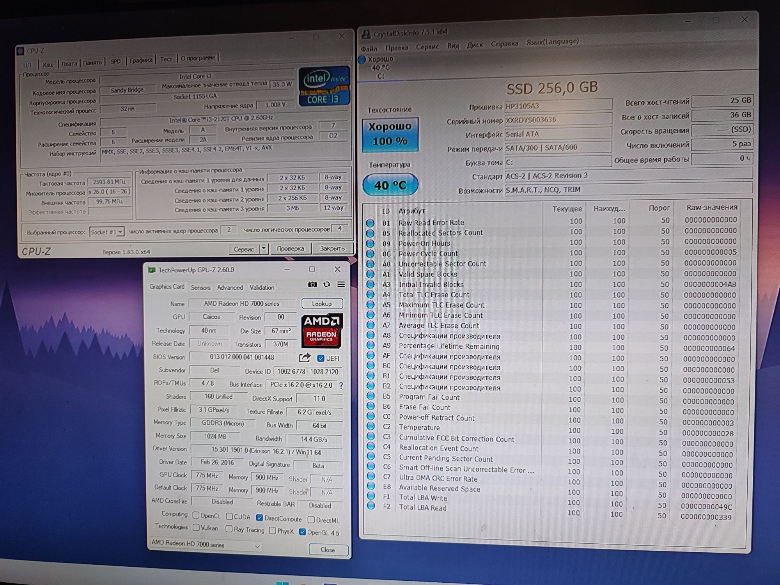Click the status circle for Percentage Lifetime Remaining
This screenshot has height=585, width=780.
coord(370,346)
